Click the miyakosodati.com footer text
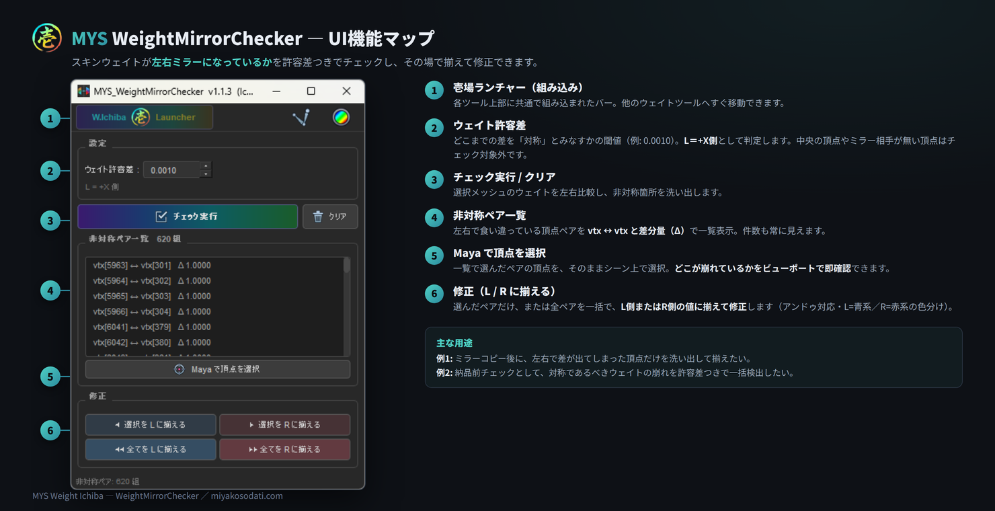Image resolution: width=995 pixels, height=511 pixels. coord(247,496)
